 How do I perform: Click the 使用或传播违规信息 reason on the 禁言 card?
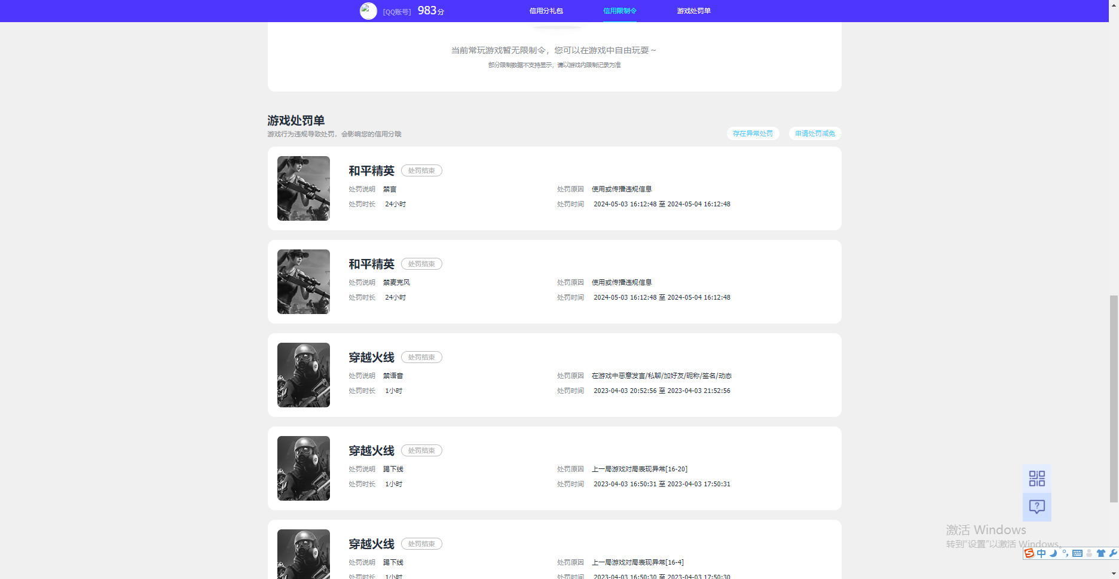click(622, 189)
